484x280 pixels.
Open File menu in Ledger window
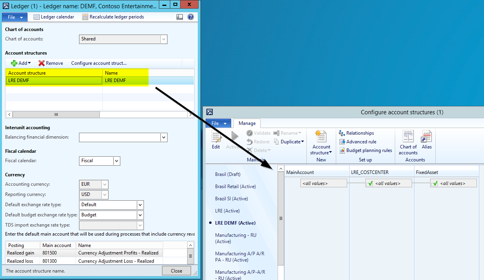(x=15, y=17)
